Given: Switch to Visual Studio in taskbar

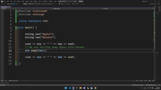Looking at the screenshot, I should click(73, 88).
